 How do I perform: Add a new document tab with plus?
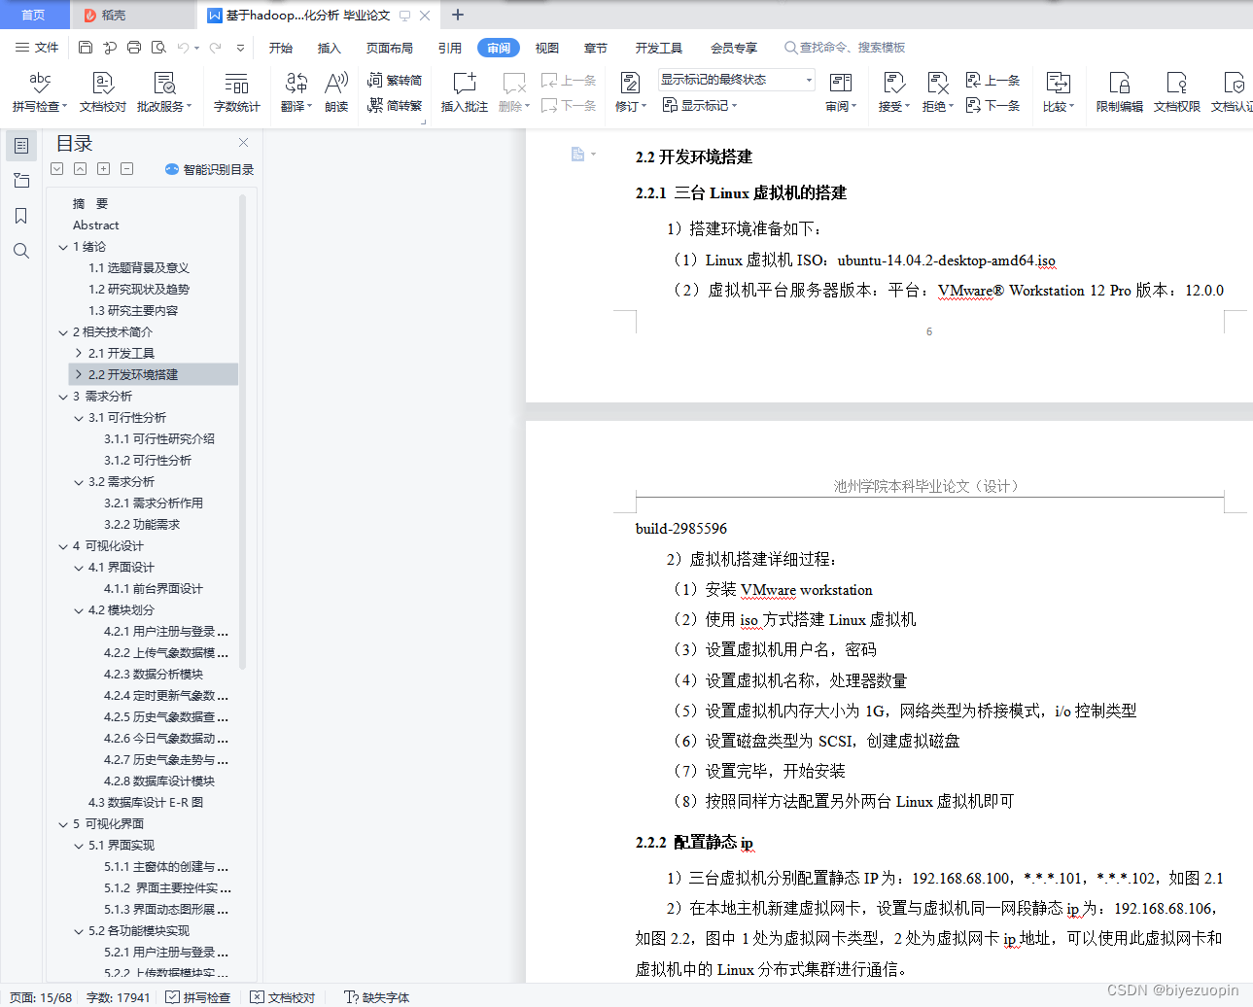[x=458, y=15]
